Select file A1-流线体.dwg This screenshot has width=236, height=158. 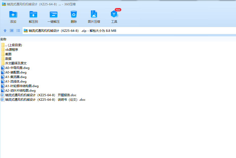(x=14, y=82)
